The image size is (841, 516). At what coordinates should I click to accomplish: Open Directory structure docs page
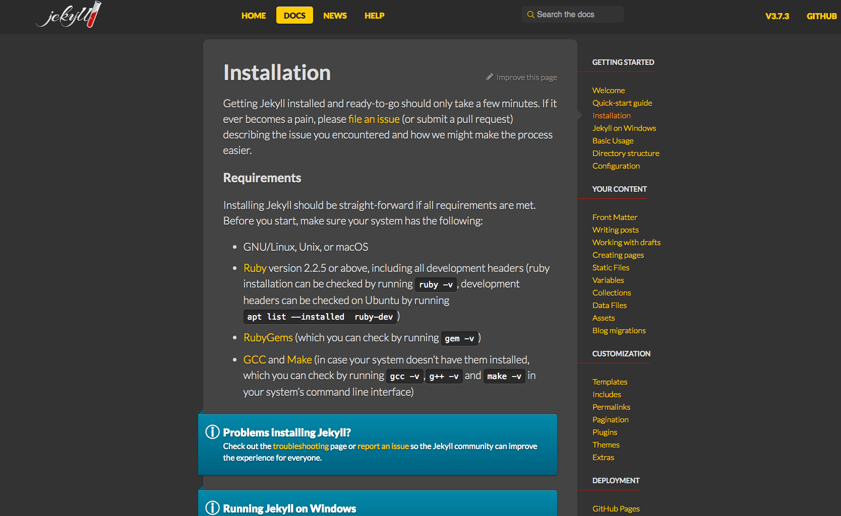[626, 154]
